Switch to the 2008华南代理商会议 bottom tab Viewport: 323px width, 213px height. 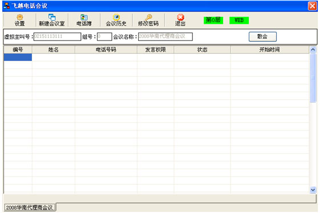click(x=30, y=207)
